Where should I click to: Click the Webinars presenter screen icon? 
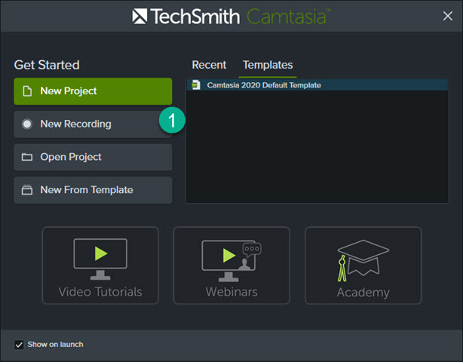[231, 261]
